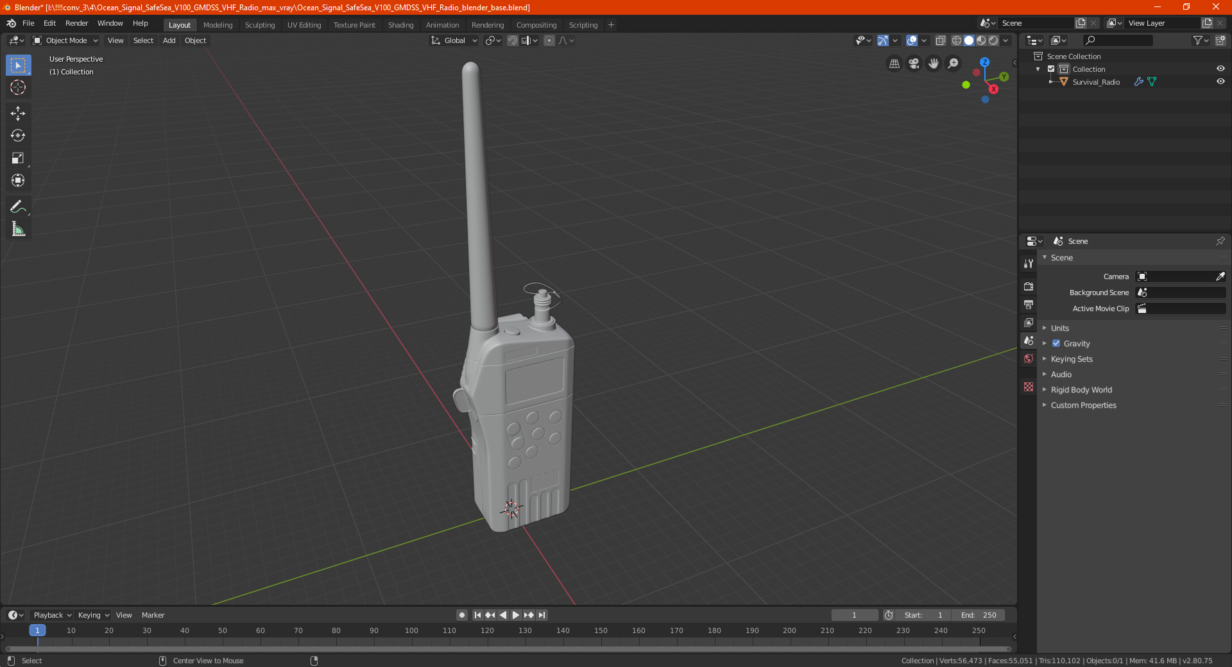Screen dimensions: 1232x667
Task: Select the Annotate tool
Action: [18, 207]
